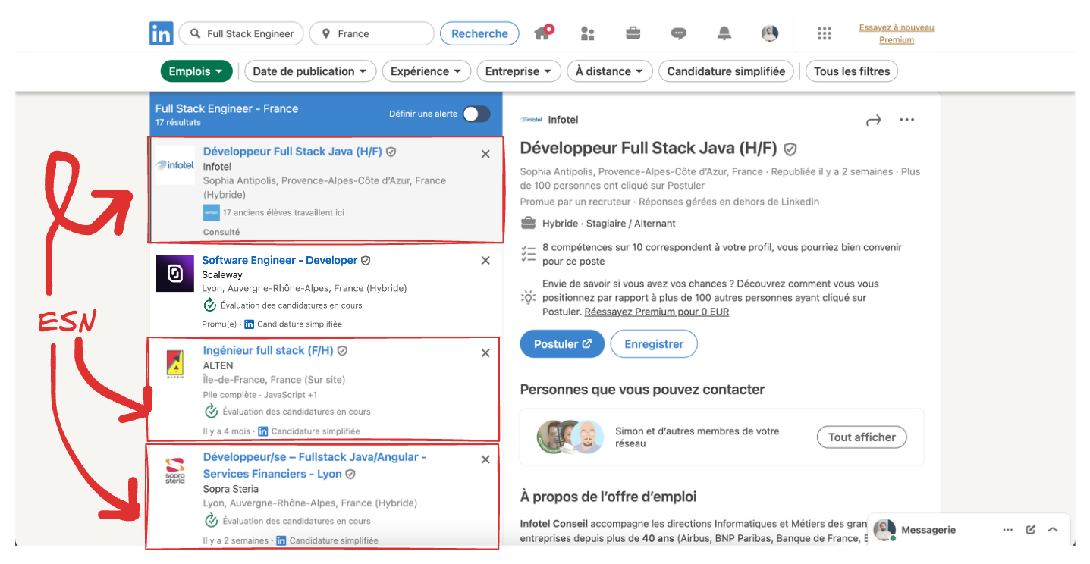
Task: Click "Hybride · Stagiaire / Alternant" text
Action: click(x=609, y=224)
